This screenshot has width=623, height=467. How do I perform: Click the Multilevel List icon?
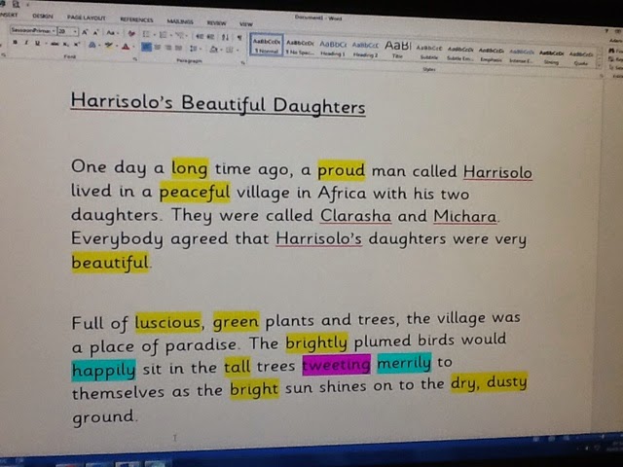click(x=180, y=35)
